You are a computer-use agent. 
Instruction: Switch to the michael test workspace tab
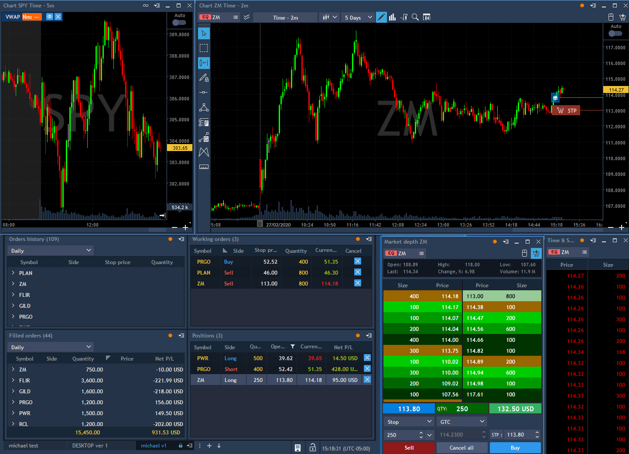(x=24, y=446)
